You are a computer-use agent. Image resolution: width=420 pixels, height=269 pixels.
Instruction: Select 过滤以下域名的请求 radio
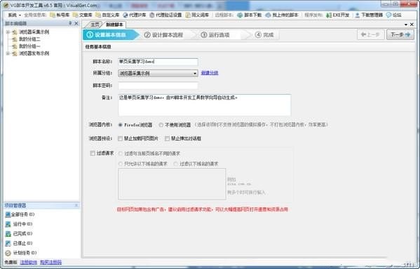coord(175,163)
